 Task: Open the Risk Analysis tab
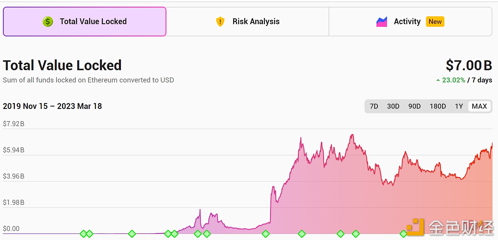tap(247, 21)
